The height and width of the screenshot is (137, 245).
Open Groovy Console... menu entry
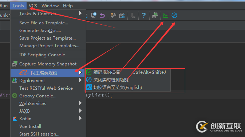pos(48,96)
